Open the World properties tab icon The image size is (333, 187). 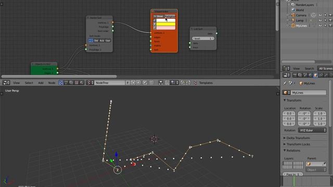pyautogui.click(x=310, y=75)
